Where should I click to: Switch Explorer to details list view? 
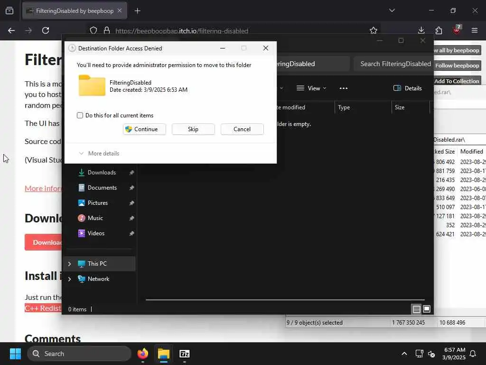(x=417, y=309)
